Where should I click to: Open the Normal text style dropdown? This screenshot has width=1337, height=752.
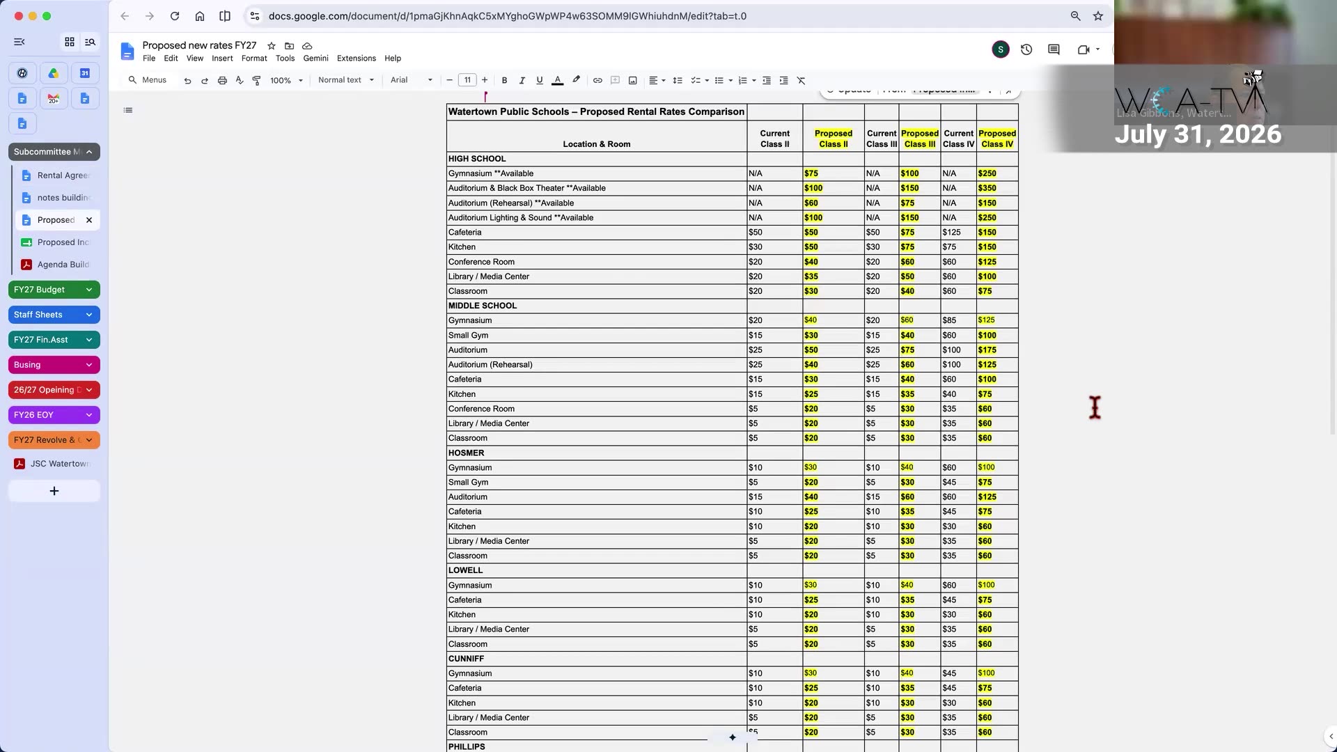click(x=346, y=80)
